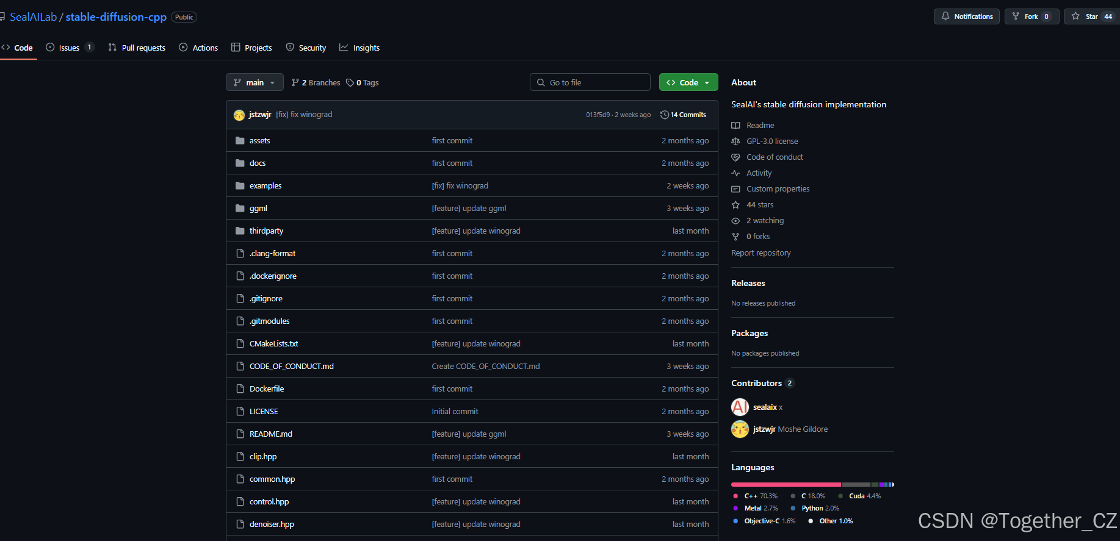The image size is (1120, 541).
Task: Open denoiser.hpp file
Action: (x=272, y=524)
